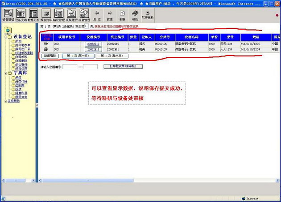Select 打印验收单 in the sidebar tree
This screenshot has height=202, width=281.
pyautogui.click(x=22, y=45)
